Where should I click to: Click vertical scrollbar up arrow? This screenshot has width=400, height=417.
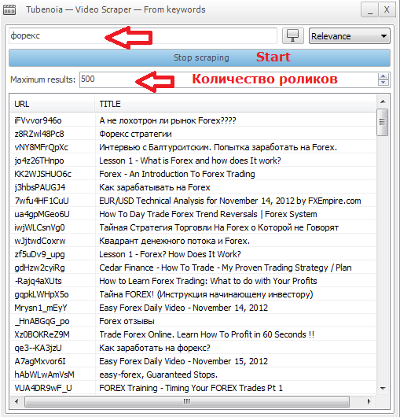point(383,101)
